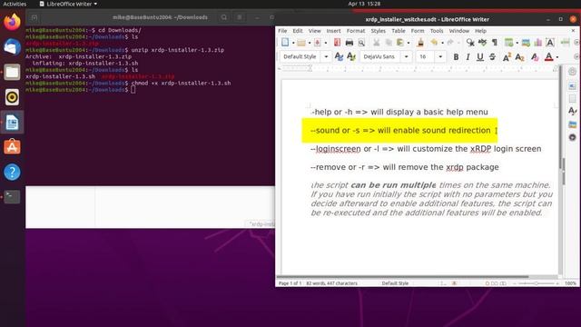Click the Cut scissors icon
Image resolution: width=581 pixels, height=327 pixels.
coord(376,43)
